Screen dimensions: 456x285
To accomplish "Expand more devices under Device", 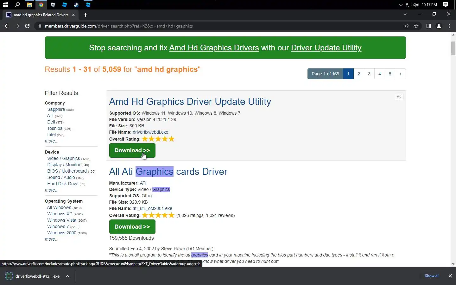I will 51,190.
